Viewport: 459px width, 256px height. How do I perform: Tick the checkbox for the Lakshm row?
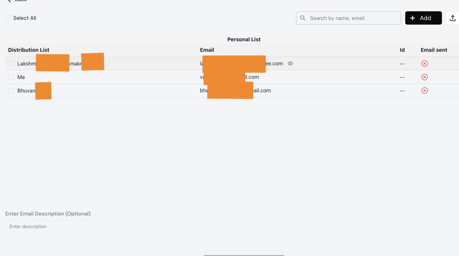(11, 63)
